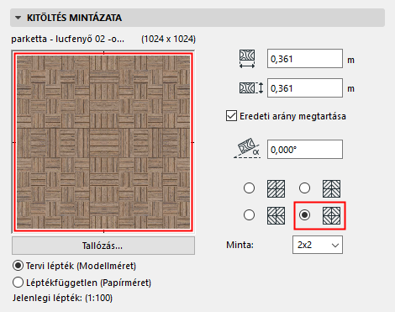Click the KITÖLTÉS MINTÁZATA header title
Screen dimensions: 395x312
click(74, 18)
